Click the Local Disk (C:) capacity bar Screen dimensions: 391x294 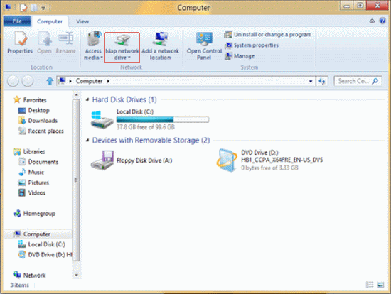pos(163,120)
